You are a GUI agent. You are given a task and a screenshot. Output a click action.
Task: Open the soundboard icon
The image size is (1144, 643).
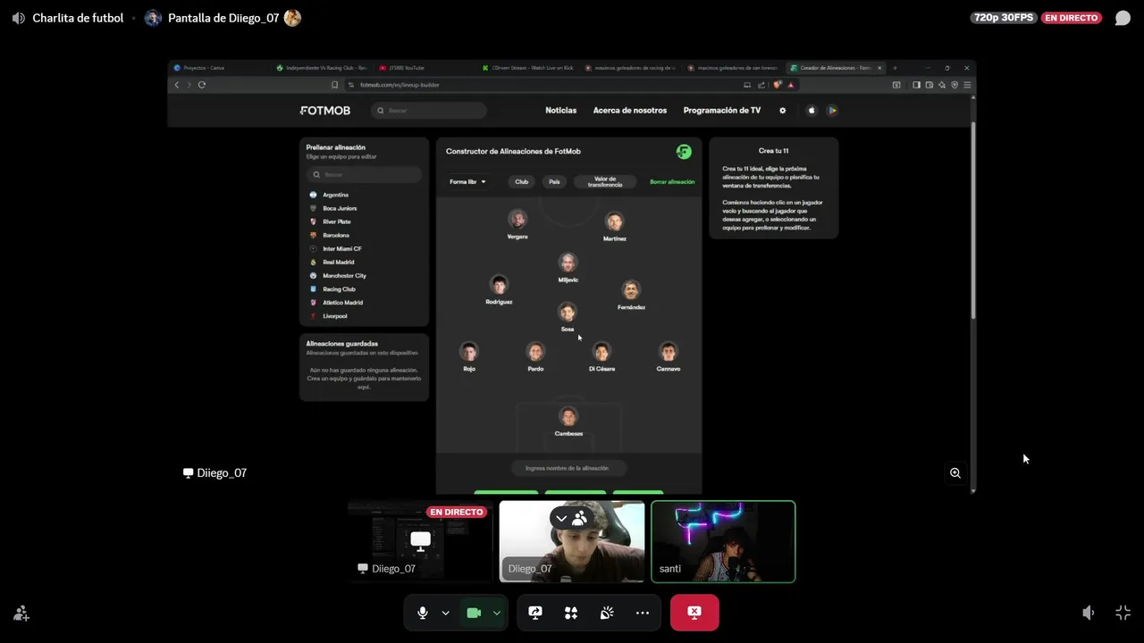pyautogui.click(x=607, y=613)
